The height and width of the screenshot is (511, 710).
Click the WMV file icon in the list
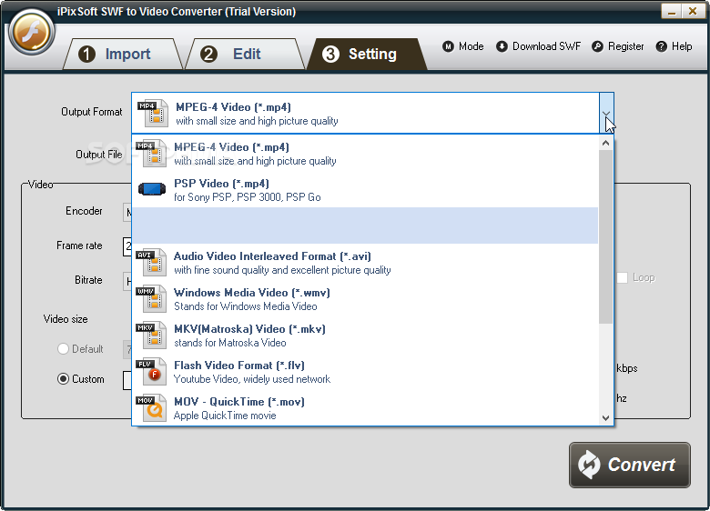pyautogui.click(x=151, y=299)
